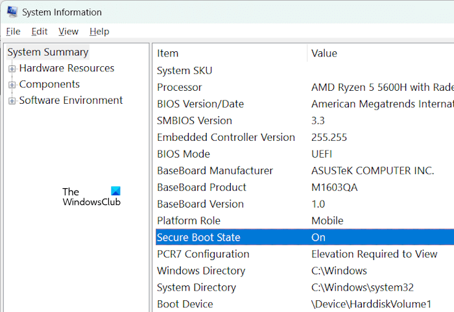
Task: Select the Secure Boot State row
Action: (x=198, y=237)
